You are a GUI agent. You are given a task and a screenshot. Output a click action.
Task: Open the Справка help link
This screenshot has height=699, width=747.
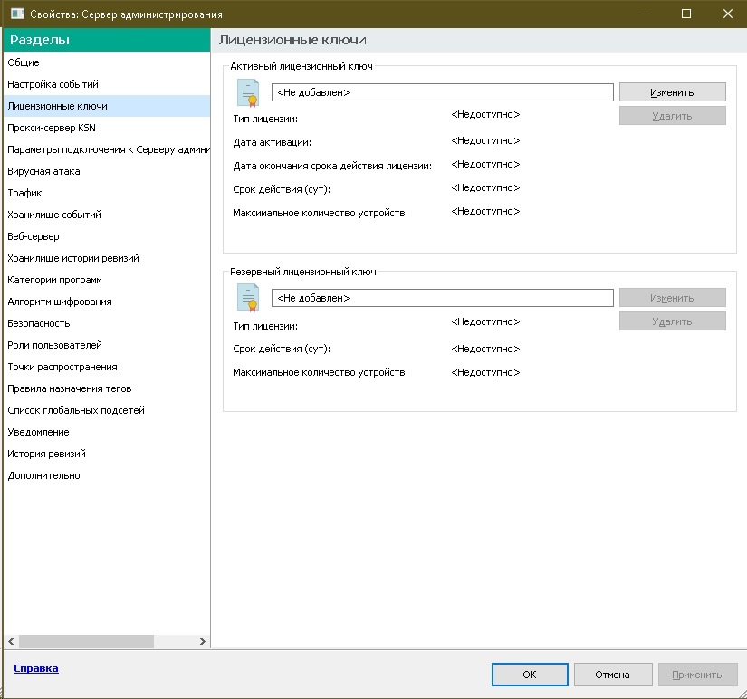pos(36,668)
